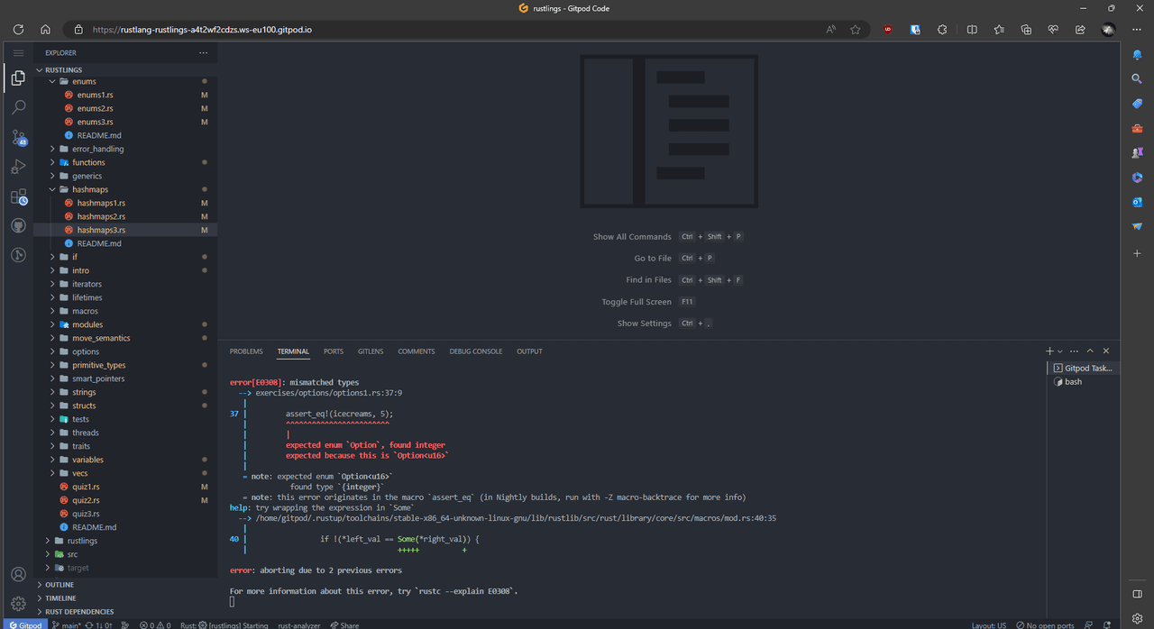
Task: Click the GitHub icon in activity bar
Action: (x=18, y=225)
